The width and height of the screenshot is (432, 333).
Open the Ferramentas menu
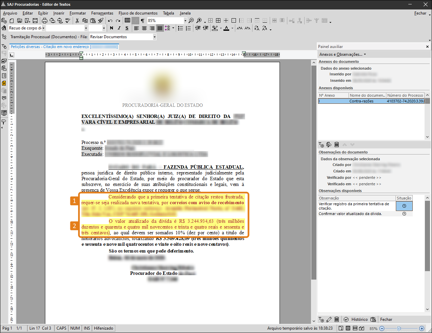(x=102, y=13)
